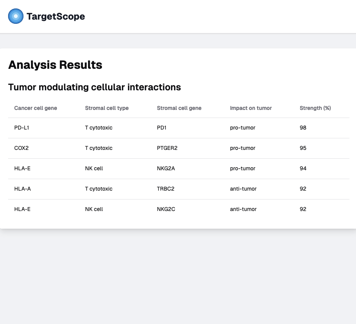Sort by the Strength (%) column
356x324 pixels.
point(315,108)
